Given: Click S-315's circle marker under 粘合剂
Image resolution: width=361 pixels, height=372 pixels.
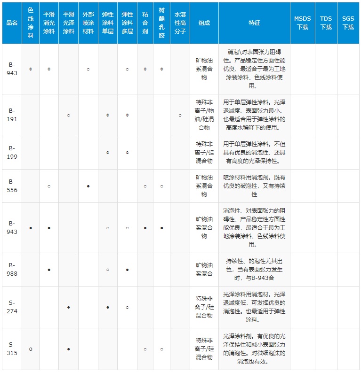Looking at the screenshot, I should click(x=145, y=349).
